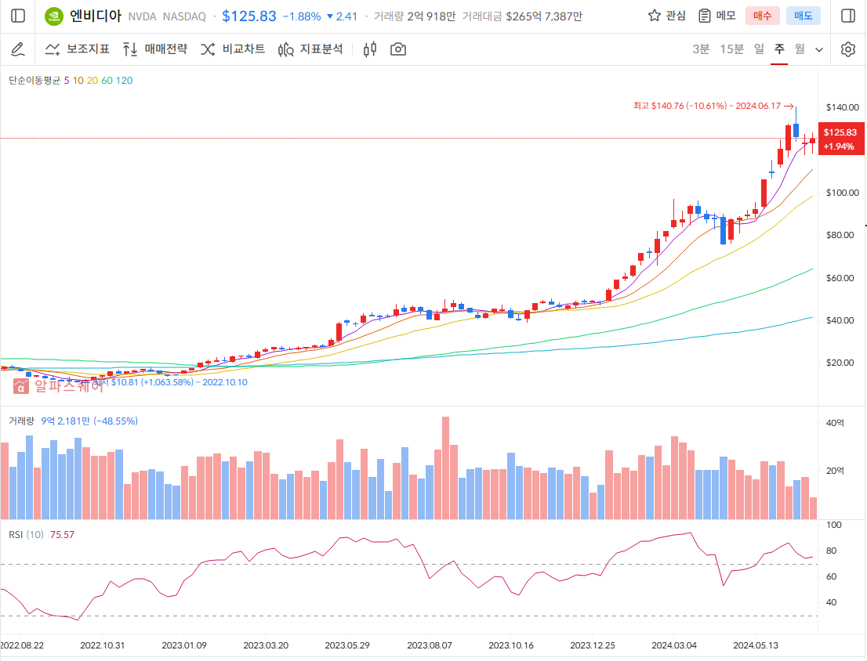Screen dimensions: 867x661
Task: Click the 매도 sell button
Action: (x=804, y=16)
